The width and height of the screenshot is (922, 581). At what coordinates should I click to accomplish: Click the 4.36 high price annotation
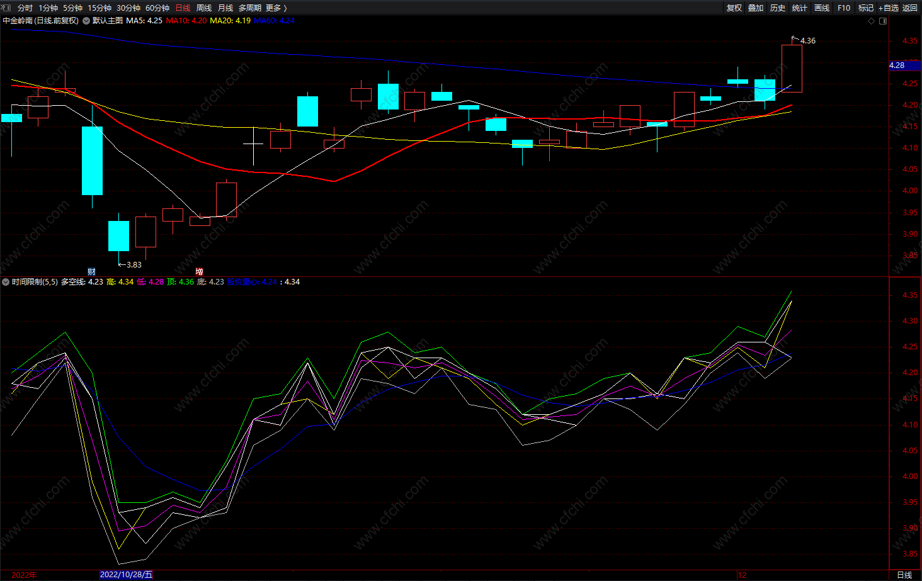808,41
